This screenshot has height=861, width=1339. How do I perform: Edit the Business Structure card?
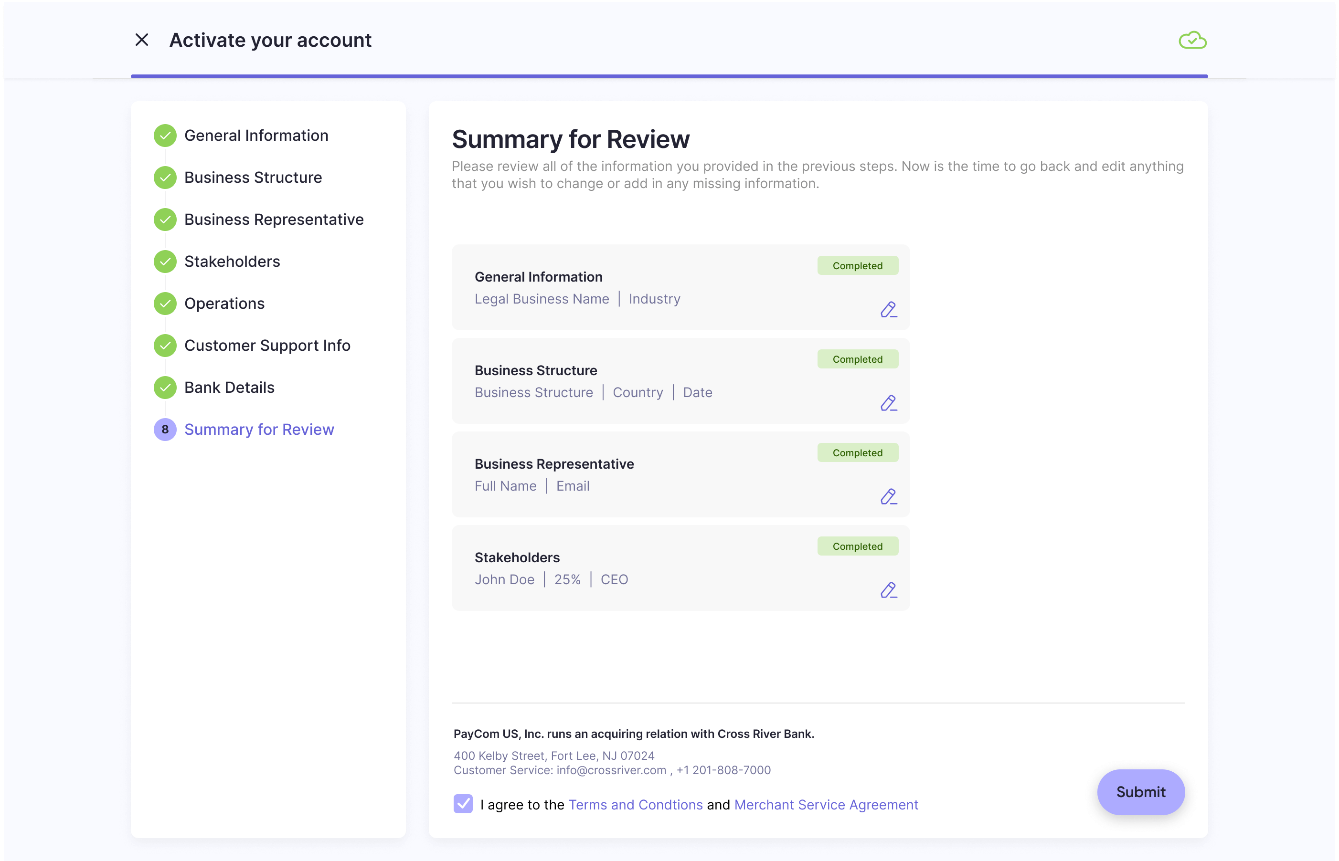pos(888,402)
